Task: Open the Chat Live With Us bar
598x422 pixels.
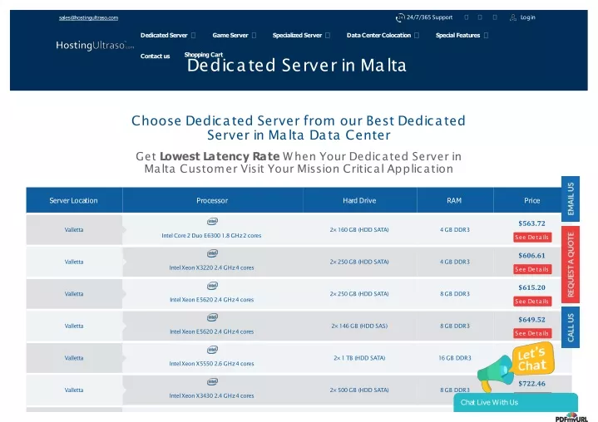Action: [x=516, y=402]
